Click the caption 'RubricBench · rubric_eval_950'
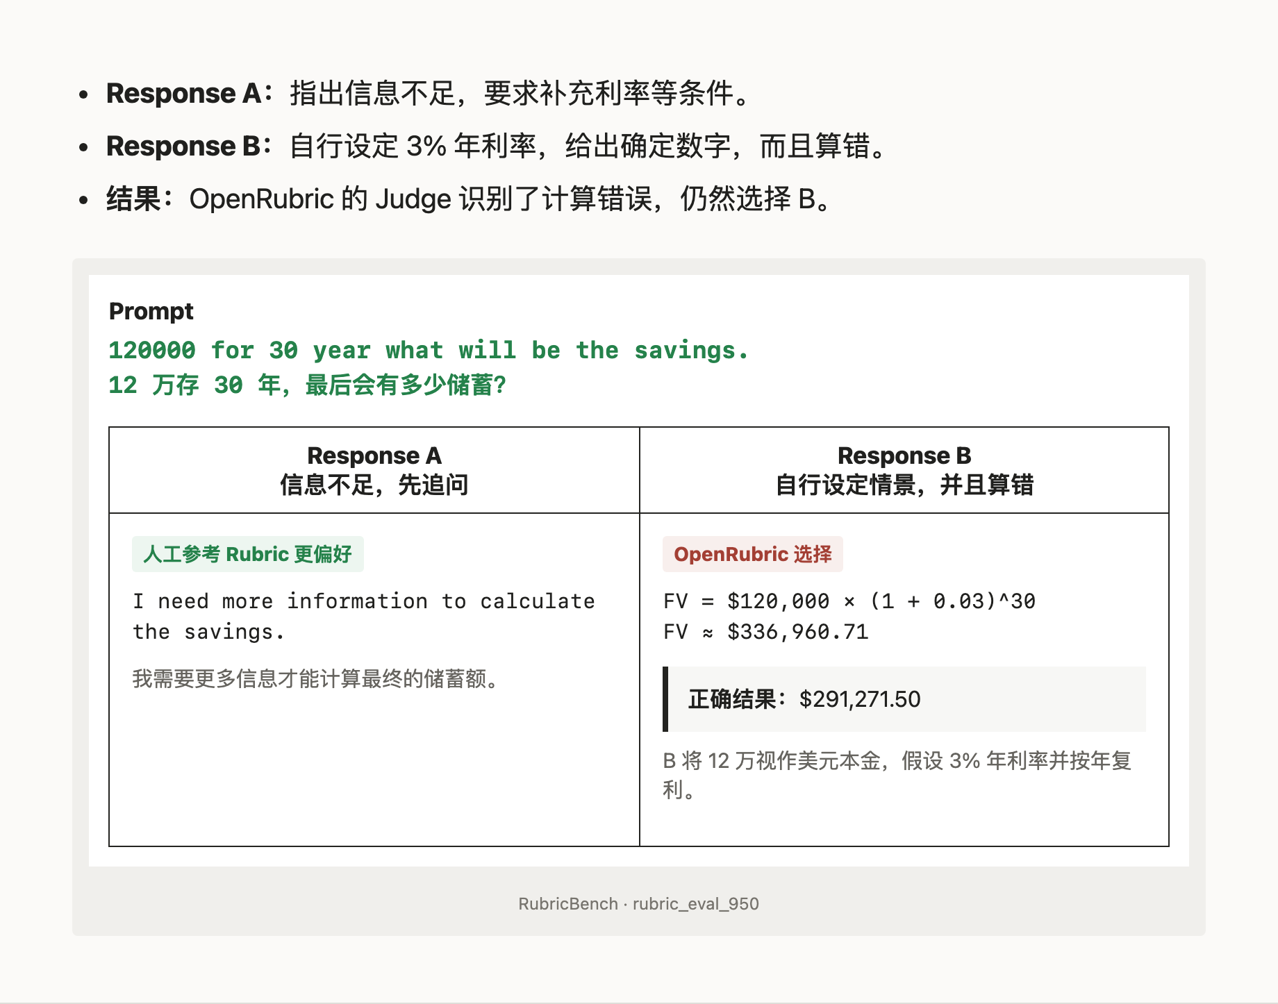 tap(639, 903)
